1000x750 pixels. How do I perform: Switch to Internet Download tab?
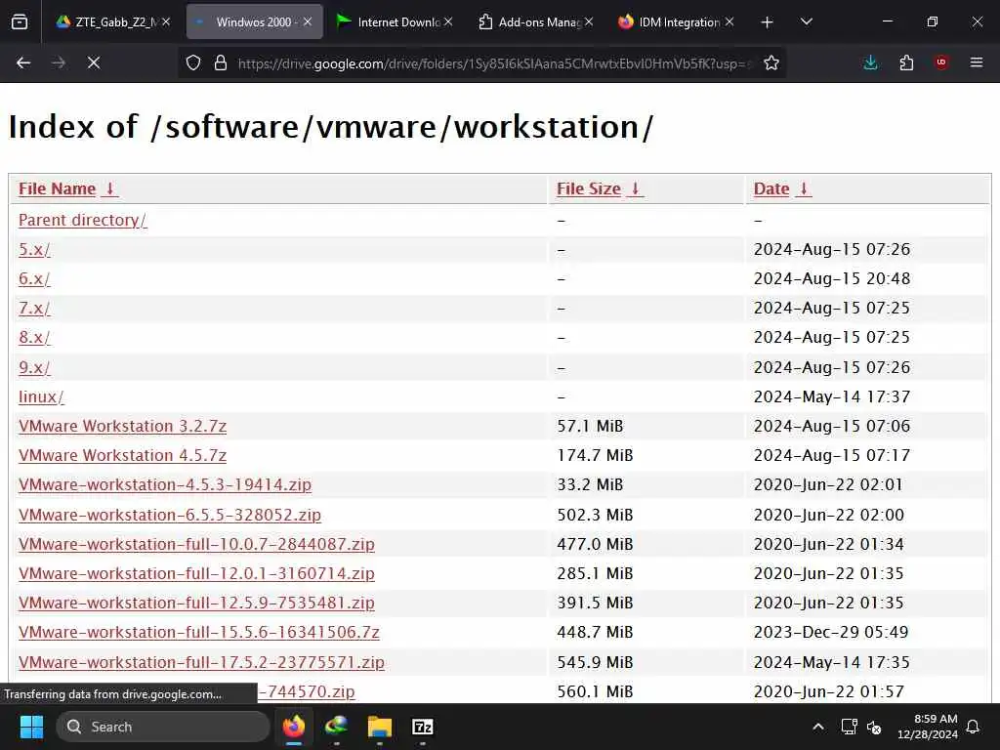(x=396, y=21)
